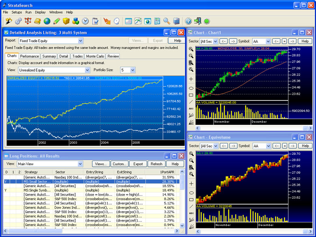316x237 pixels.
Task: Open the Symbol dropdown in Chart1
Action: tap(268, 41)
